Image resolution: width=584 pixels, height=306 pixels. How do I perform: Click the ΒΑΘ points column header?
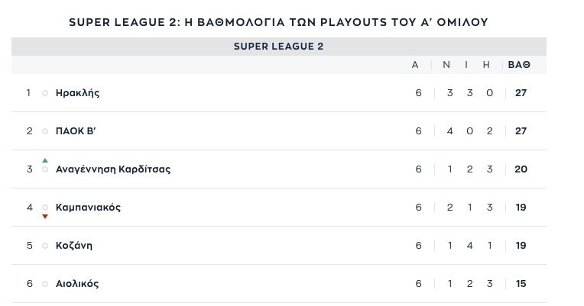point(519,65)
